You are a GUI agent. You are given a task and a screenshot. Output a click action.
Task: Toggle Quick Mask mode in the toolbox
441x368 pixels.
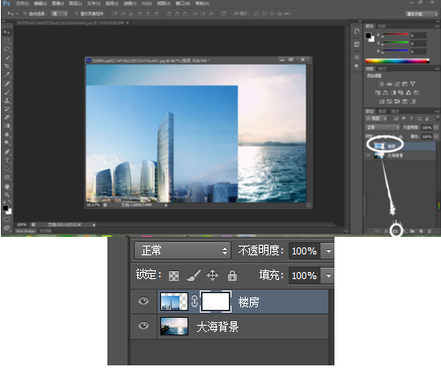click(7, 219)
